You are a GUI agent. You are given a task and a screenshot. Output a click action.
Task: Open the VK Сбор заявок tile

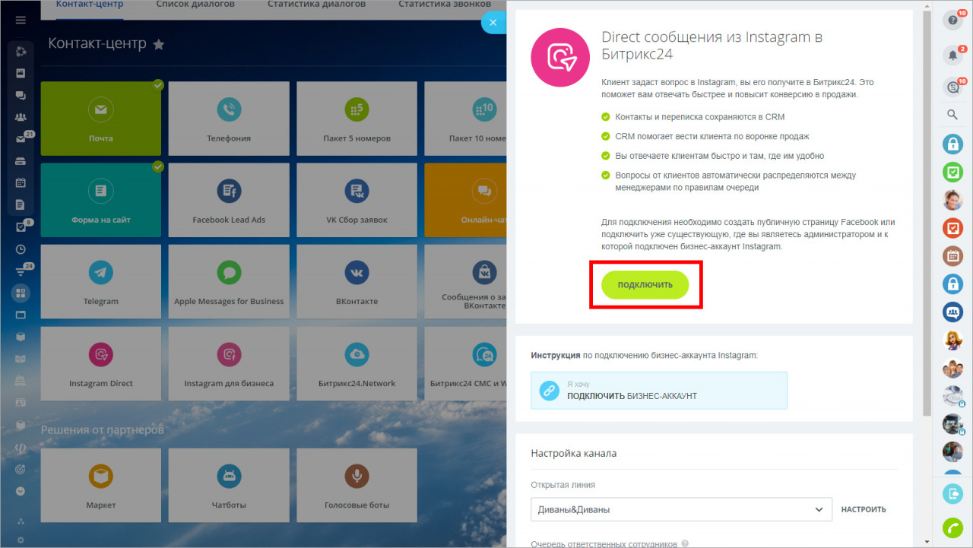click(357, 200)
